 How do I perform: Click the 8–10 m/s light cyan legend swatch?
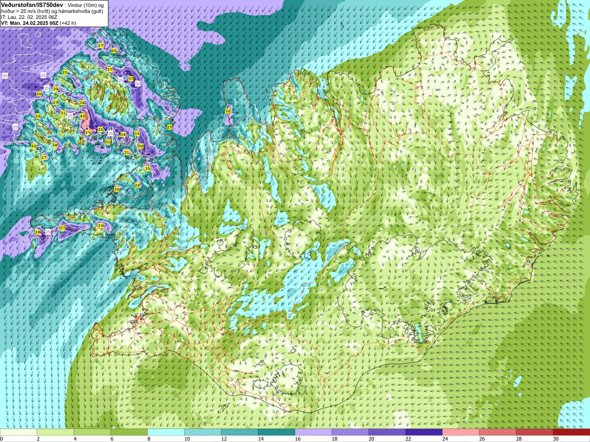[x=166, y=432]
